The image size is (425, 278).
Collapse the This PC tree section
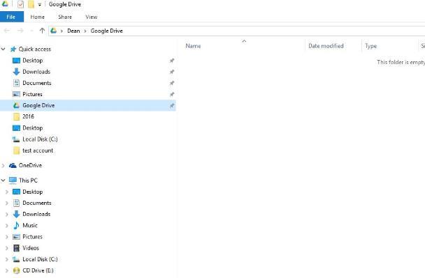click(x=3, y=180)
